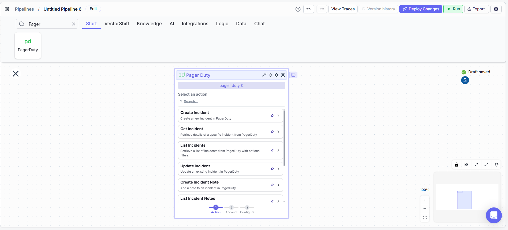The image size is (508, 230).
Task: Click the redo arrow button
Action: 322,9
